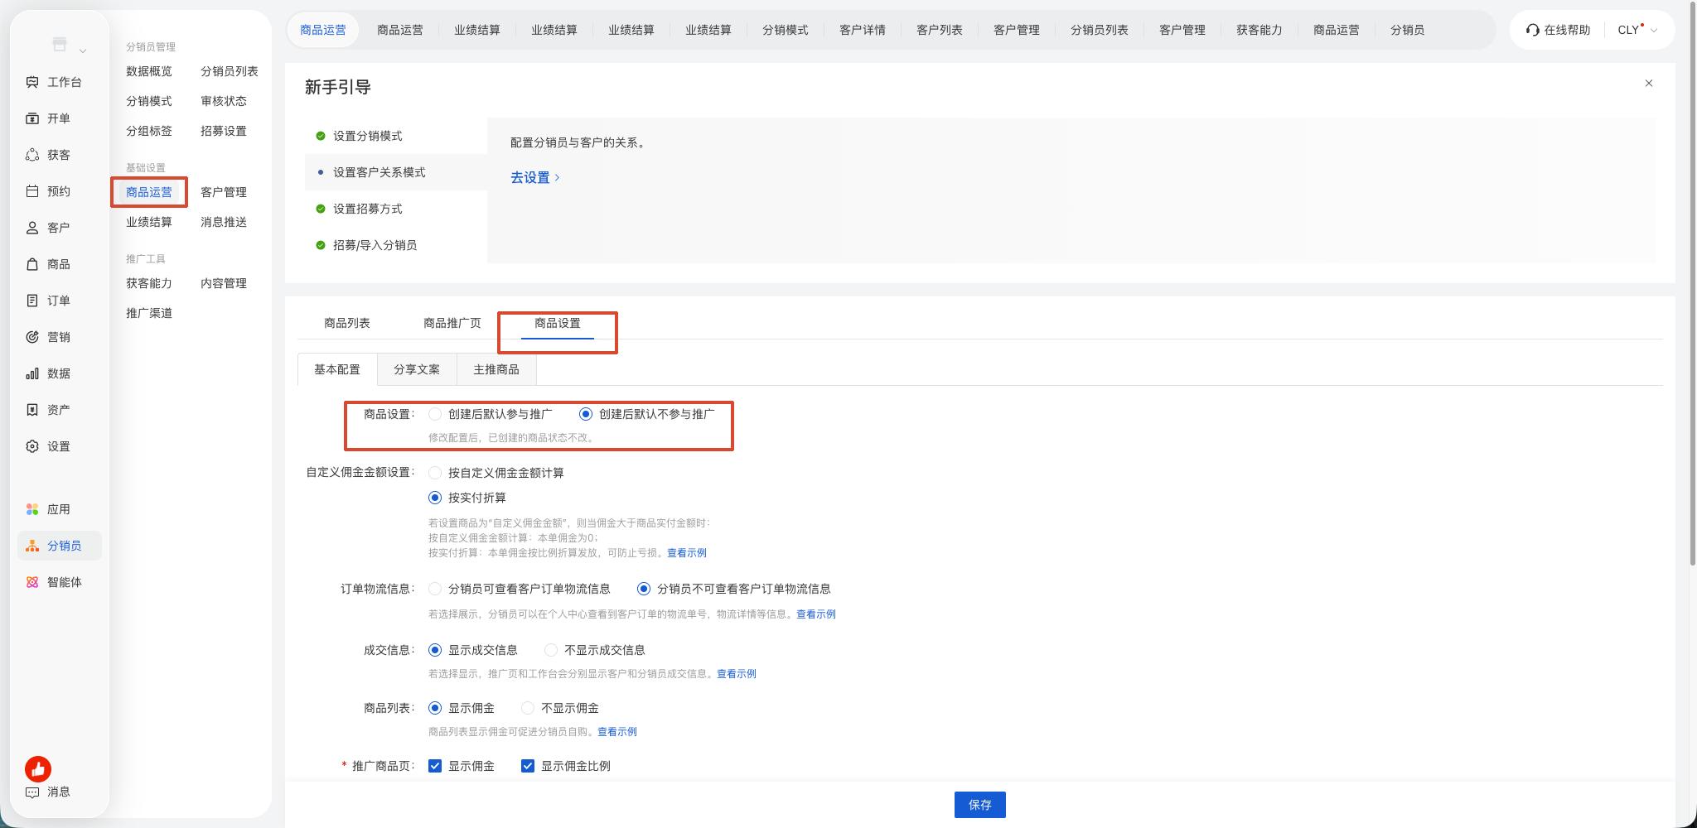Switch to the 商品推广页 tab
1697x828 pixels.
452,323
